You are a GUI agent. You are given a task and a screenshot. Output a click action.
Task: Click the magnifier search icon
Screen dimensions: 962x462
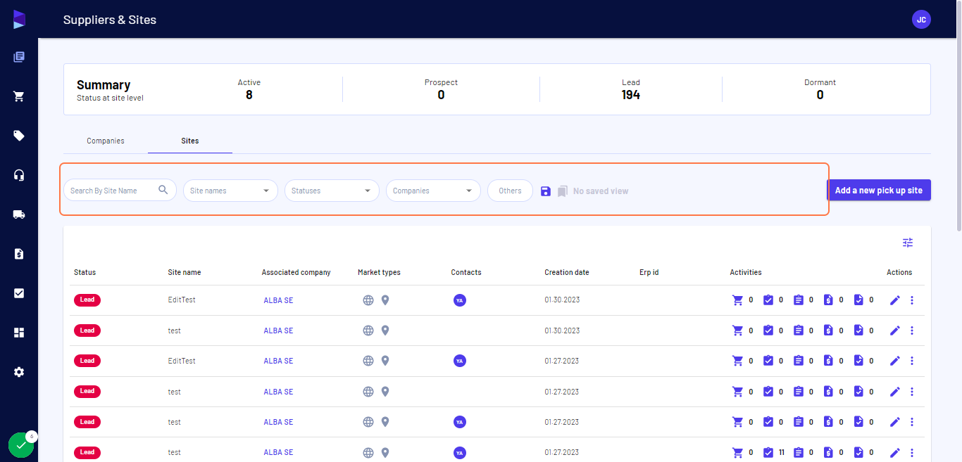163,190
